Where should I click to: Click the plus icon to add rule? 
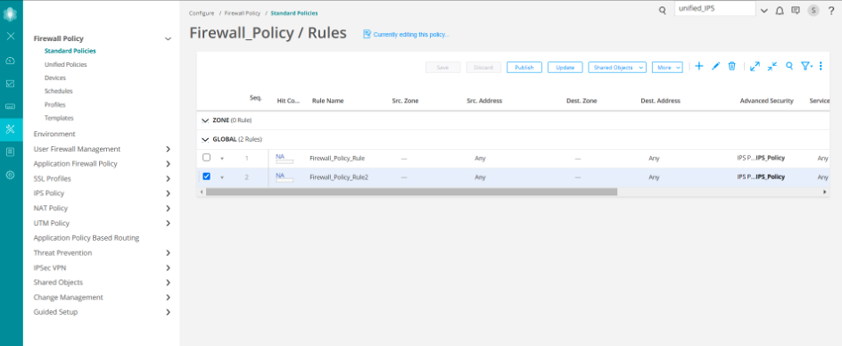pos(699,66)
